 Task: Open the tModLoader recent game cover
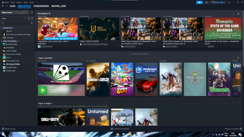point(195,79)
